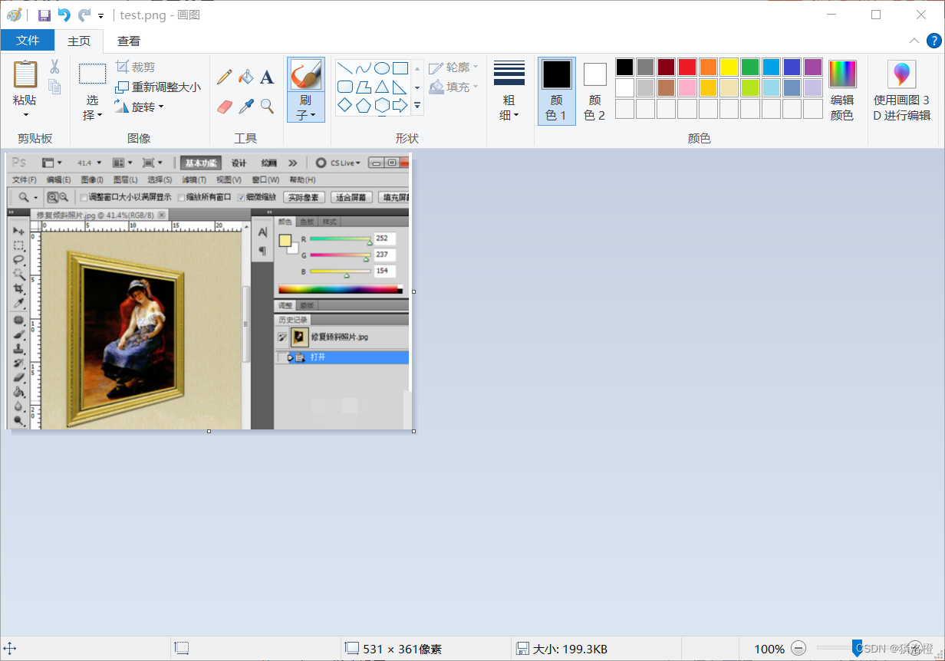Screen dimensions: 945x661
Task: Select the Eraser tool
Action: pyautogui.click(x=224, y=106)
